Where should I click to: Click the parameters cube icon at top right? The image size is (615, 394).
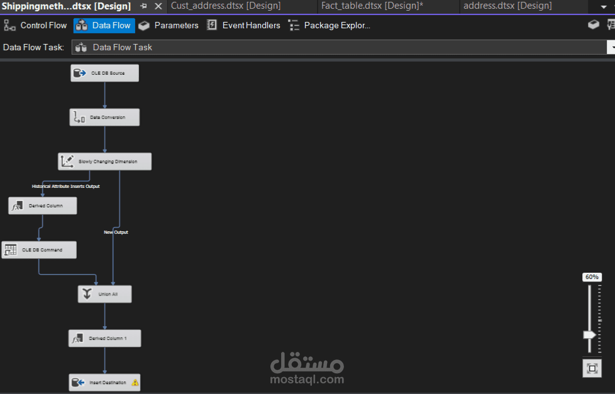594,25
